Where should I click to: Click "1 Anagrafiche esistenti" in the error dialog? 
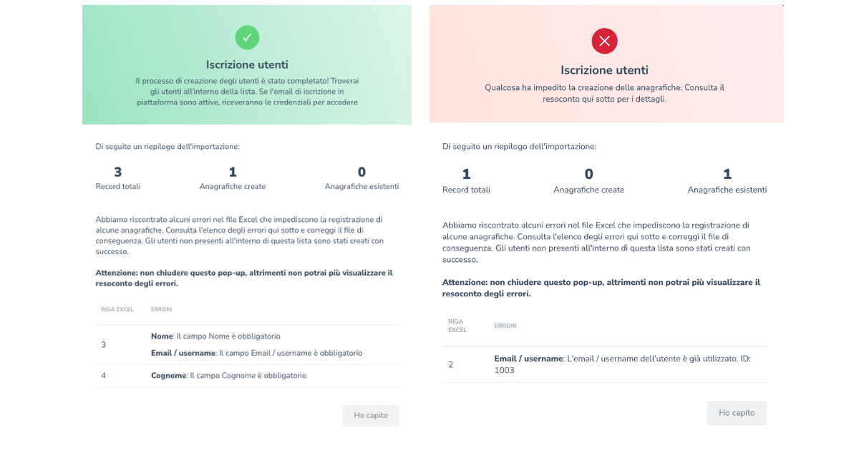[727, 181]
